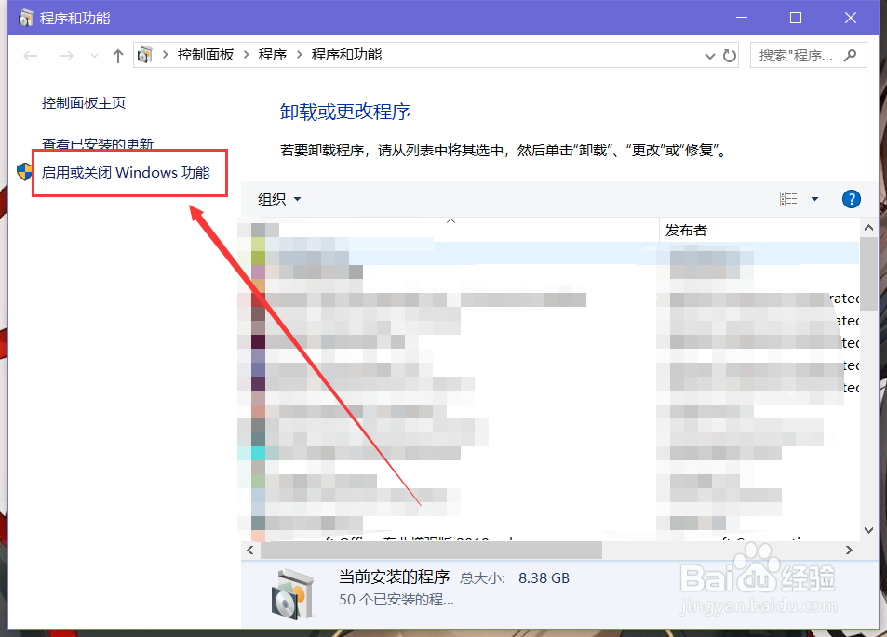Expand the address bar history dropdown

coord(709,55)
